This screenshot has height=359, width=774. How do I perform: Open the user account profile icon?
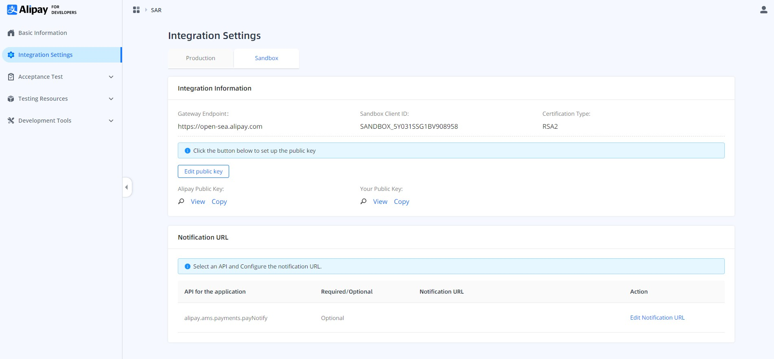click(x=763, y=10)
